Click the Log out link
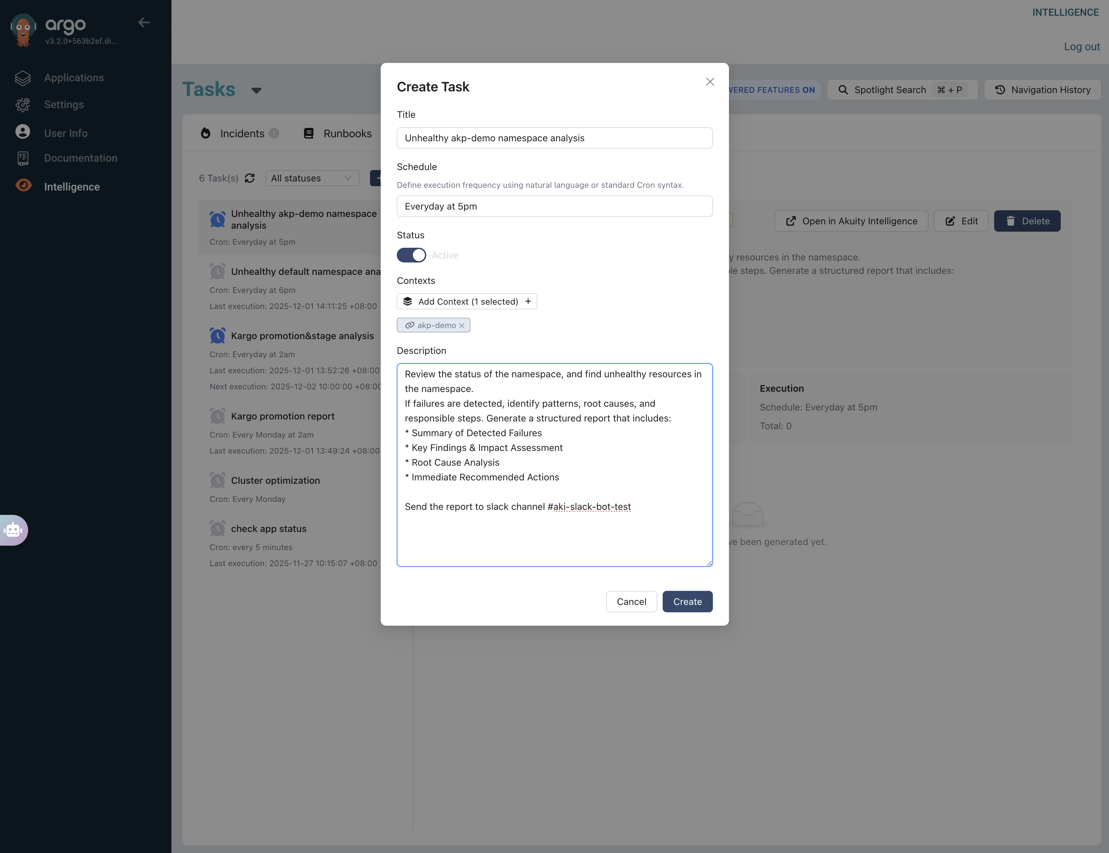This screenshot has width=1109, height=853. coord(1082,46)
